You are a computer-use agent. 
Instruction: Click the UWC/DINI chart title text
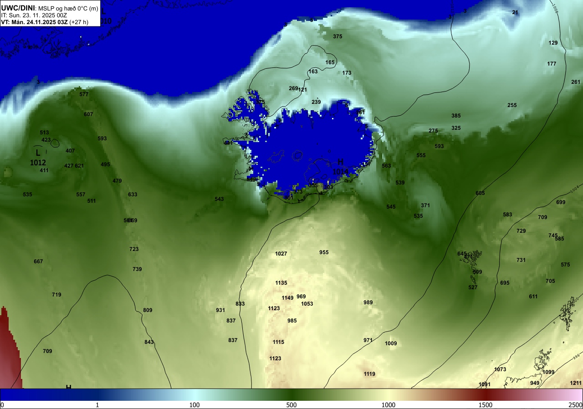tap(50, 8)
